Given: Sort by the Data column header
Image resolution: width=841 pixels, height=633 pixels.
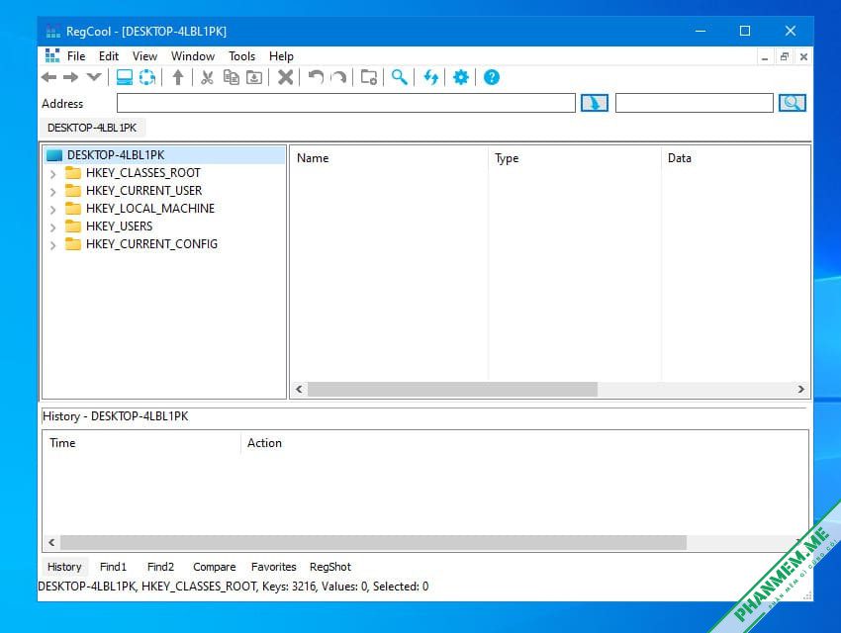Looking at the screenshot, I should tap(735, 158).
